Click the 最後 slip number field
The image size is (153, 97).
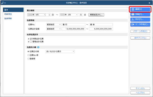(101, 25)
